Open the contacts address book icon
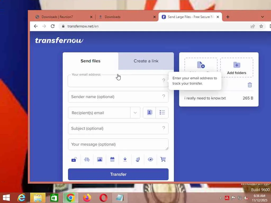This screenshot has width=271, height=203. tap(150, 113)
